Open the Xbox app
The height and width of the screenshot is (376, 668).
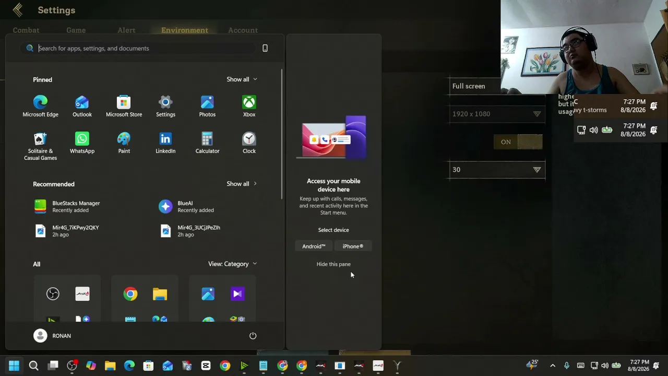(249, 106)
